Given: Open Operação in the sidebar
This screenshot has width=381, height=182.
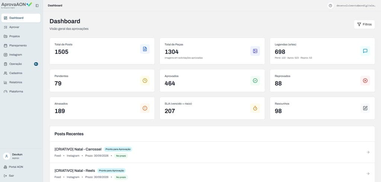Looking at the screenshot, I should (x=21, y=64).
